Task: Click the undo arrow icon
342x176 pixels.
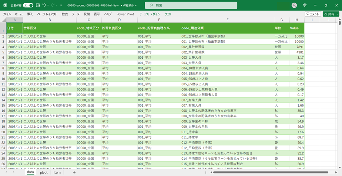Action: coord(44,5)
